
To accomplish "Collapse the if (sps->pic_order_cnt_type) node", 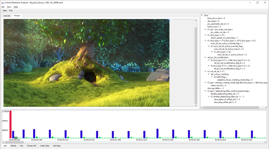I will (x=205, y=30).
